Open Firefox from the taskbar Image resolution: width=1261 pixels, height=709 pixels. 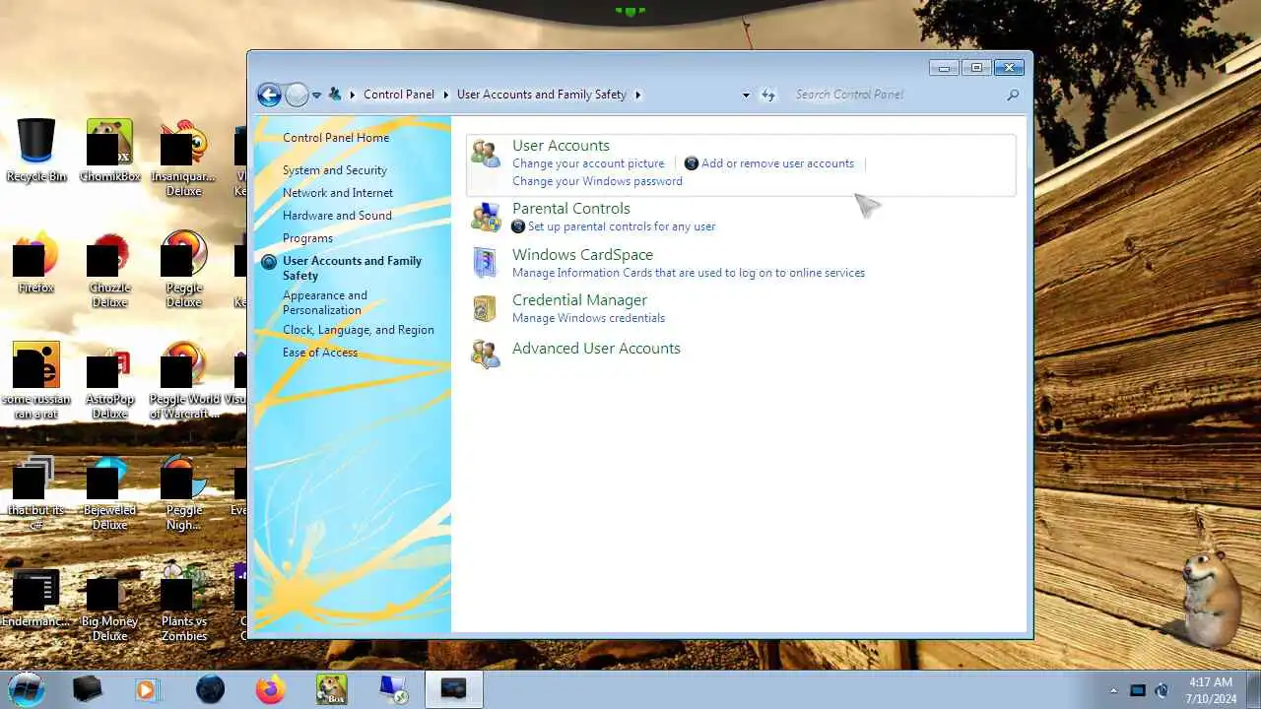point(270,689)
